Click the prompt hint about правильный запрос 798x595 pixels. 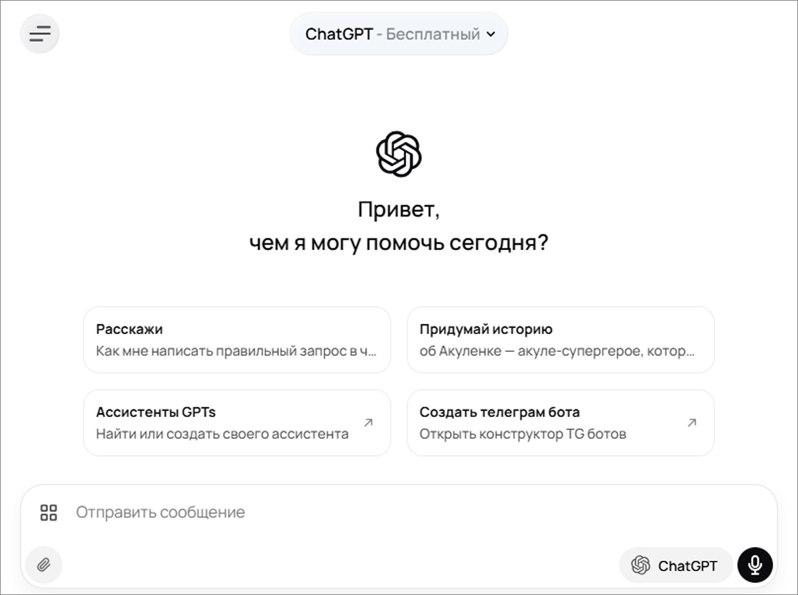pos(237,351)
